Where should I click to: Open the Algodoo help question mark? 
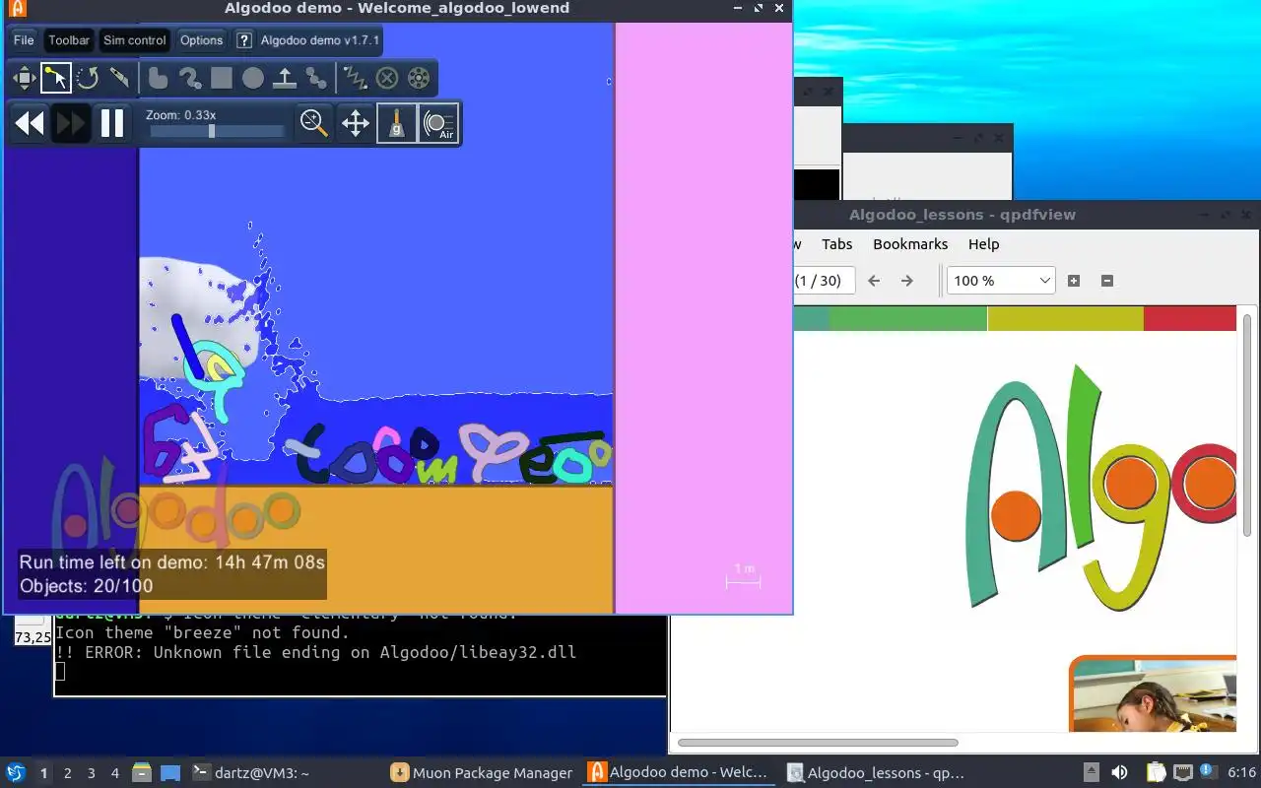click(244, 40)
